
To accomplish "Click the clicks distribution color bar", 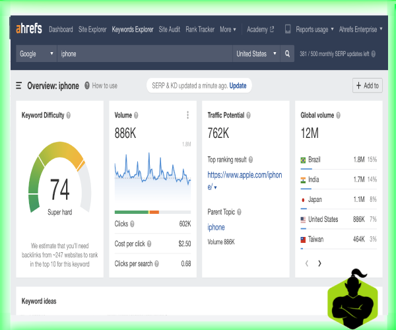I will 152,212.
